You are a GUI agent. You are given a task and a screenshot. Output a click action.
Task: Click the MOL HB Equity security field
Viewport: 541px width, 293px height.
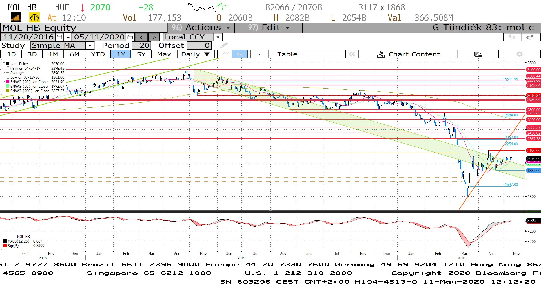[x=84, y=28]
